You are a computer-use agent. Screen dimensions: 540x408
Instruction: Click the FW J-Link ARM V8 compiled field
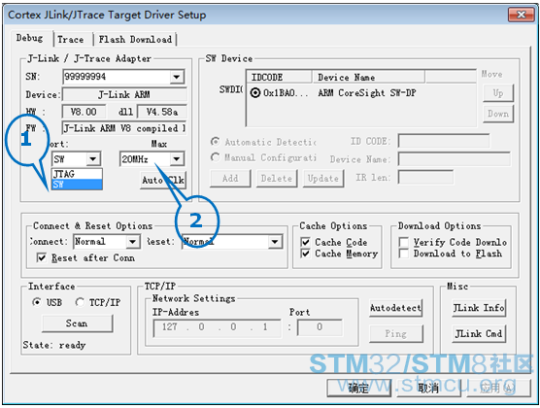point(124,128)
